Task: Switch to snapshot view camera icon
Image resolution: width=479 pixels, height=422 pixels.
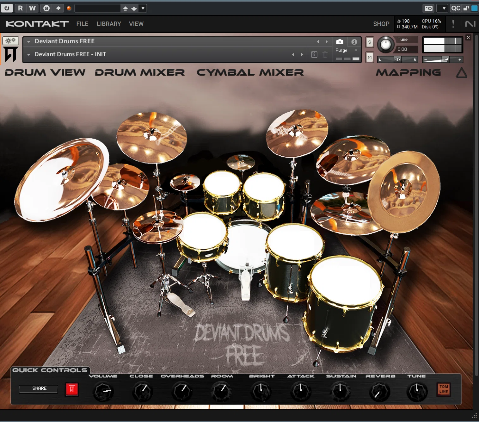Action: (x=340, y=42)
